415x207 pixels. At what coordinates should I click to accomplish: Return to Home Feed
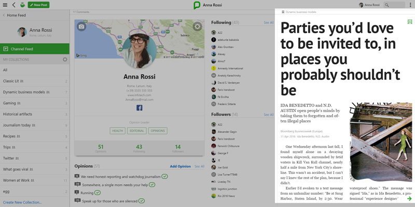coord(15,16)
